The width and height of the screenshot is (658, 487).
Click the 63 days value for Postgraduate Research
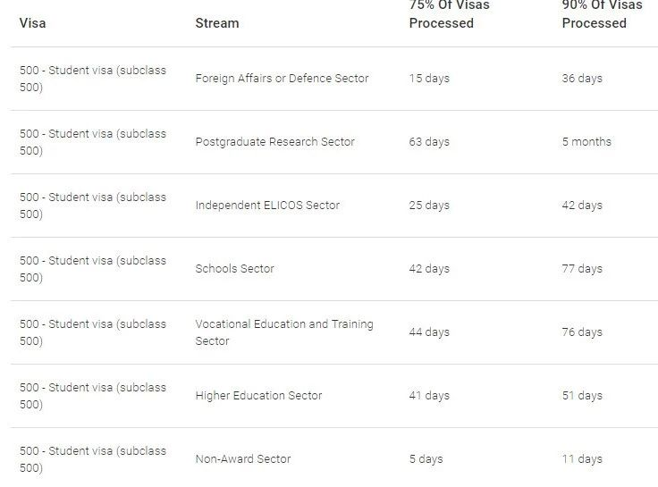click(429, 142)
